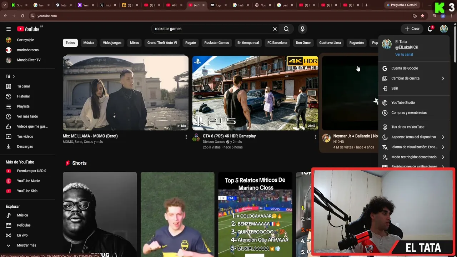Open the notifications bell
Viewport: 457px width, 257px height.
click(430, 29)
